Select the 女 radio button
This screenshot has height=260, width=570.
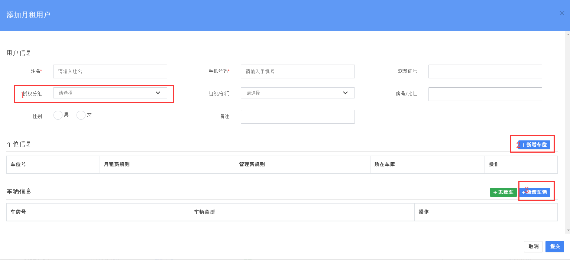pyautogui.click(x=81, y=115)
